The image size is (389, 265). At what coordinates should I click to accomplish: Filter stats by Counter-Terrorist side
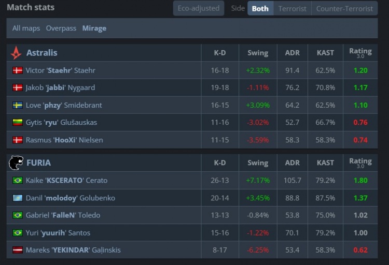(x=344, y=8)
